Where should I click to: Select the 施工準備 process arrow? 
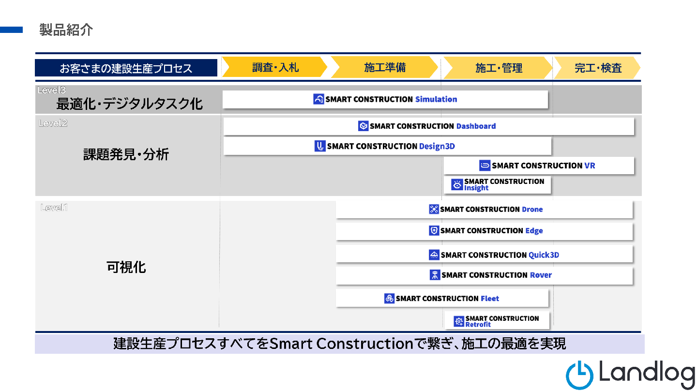pyautogui.click(x=384, y=67)
